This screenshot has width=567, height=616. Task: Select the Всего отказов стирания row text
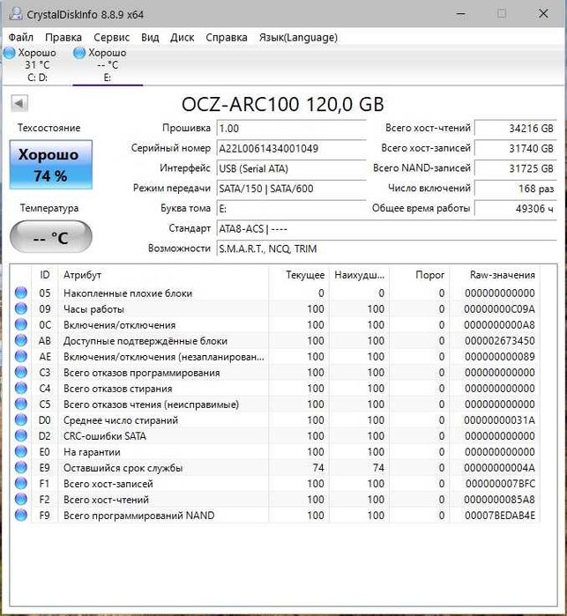[x=117, y=388]
